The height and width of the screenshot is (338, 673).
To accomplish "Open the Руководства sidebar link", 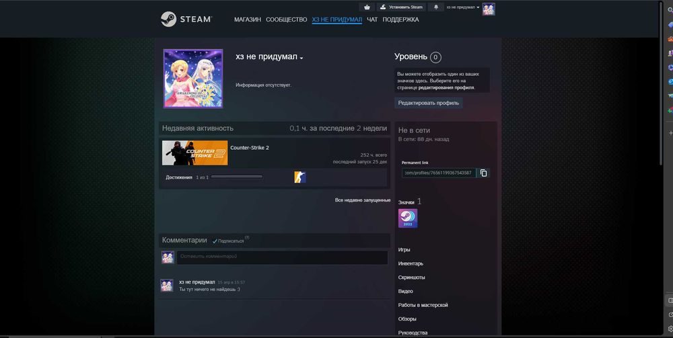I will click(x=413, y=333).
